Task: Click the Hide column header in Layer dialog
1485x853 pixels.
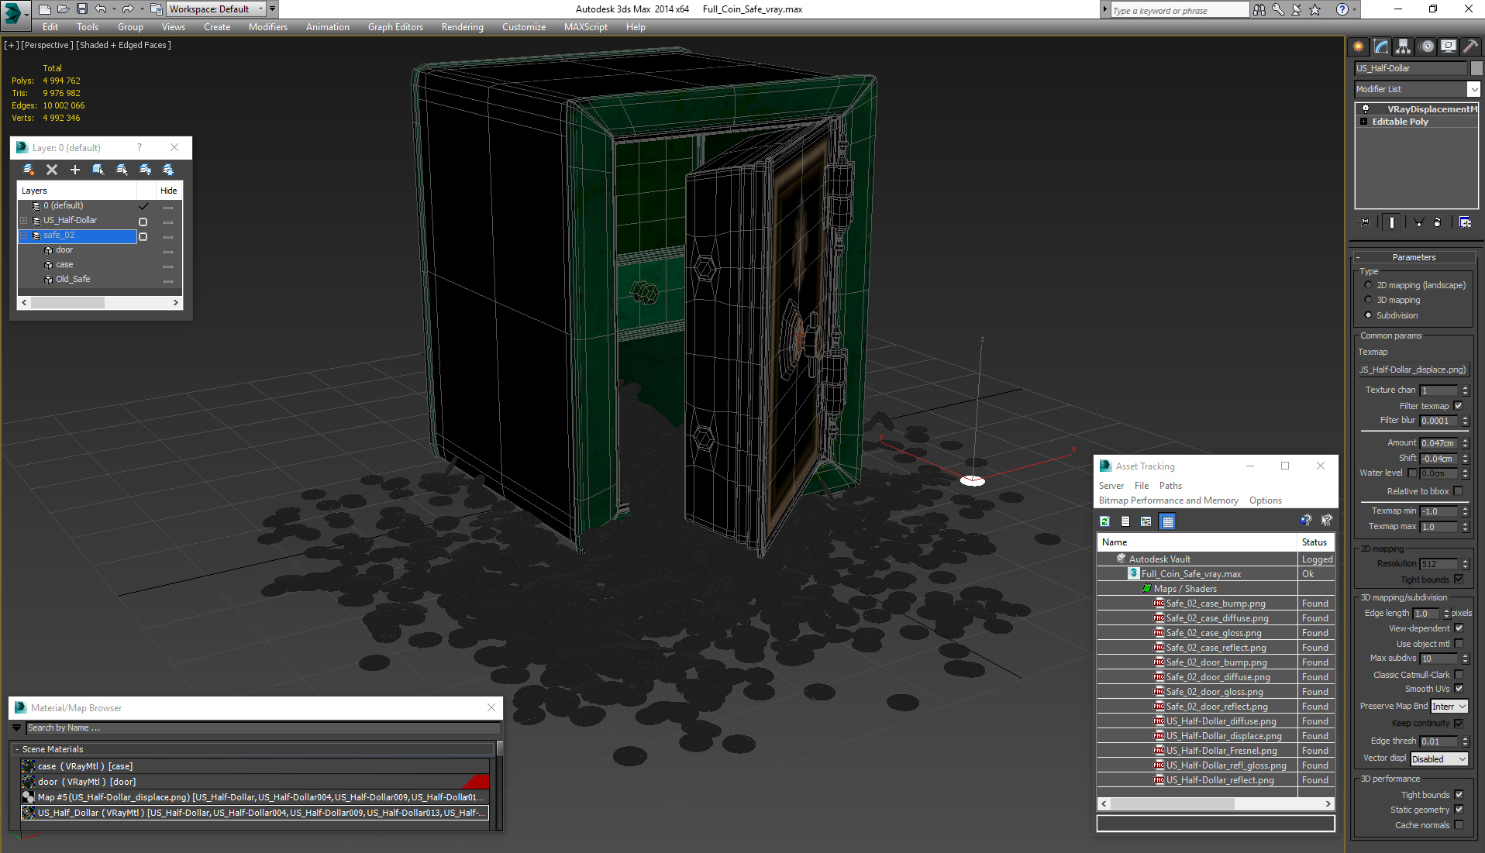Action: point(168,191)
